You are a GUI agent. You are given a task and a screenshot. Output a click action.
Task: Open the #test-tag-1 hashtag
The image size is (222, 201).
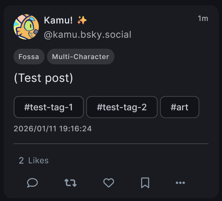coord(48,107)
